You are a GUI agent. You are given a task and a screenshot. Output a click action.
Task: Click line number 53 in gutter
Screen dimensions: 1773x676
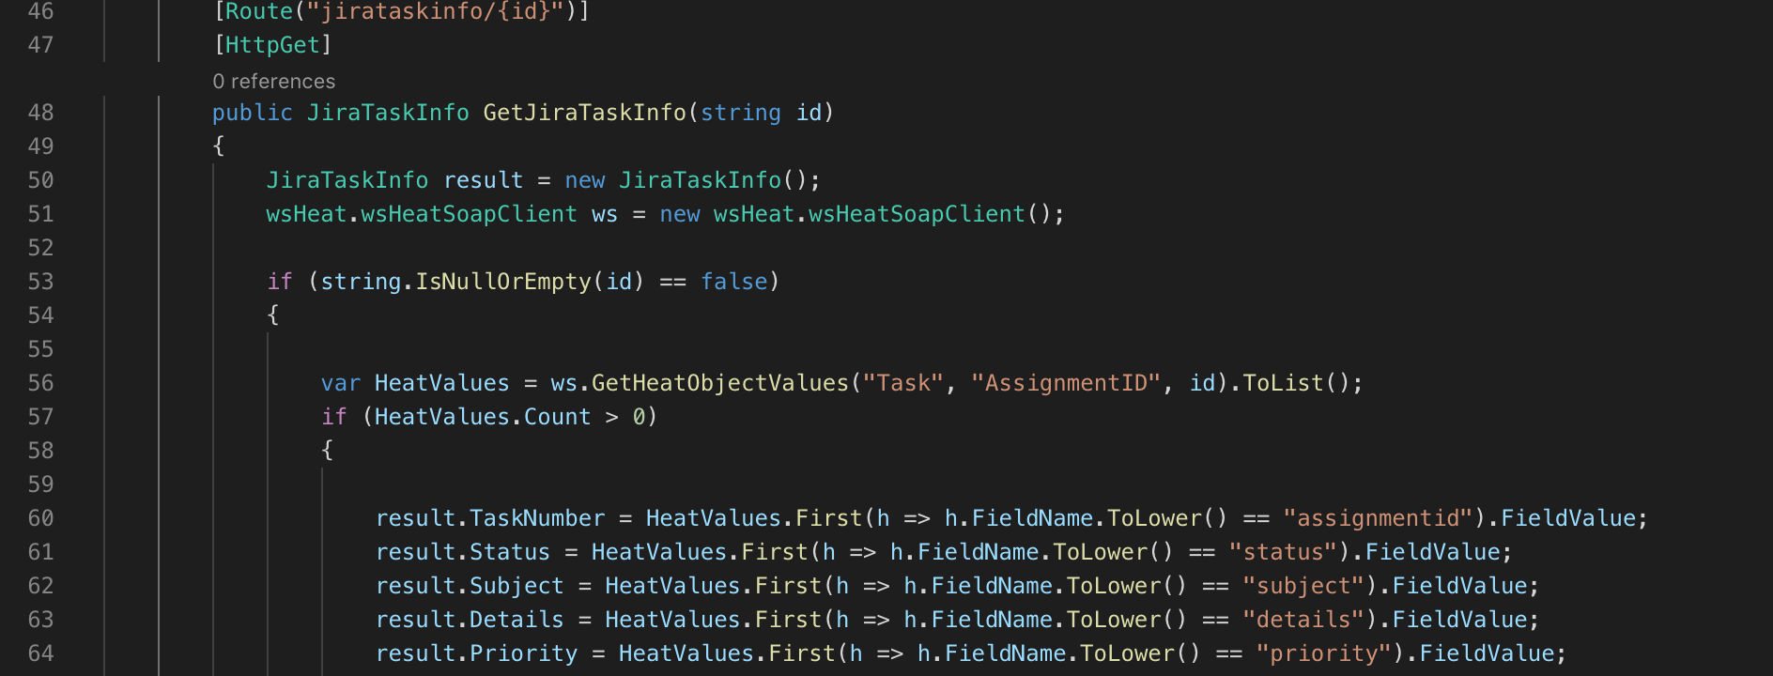coord(40,282)
